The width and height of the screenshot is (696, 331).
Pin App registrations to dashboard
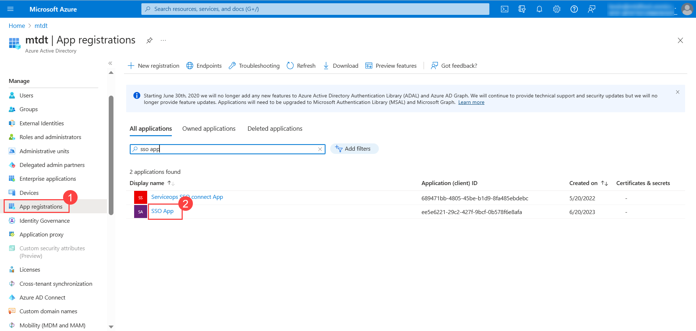coord(149,40)
